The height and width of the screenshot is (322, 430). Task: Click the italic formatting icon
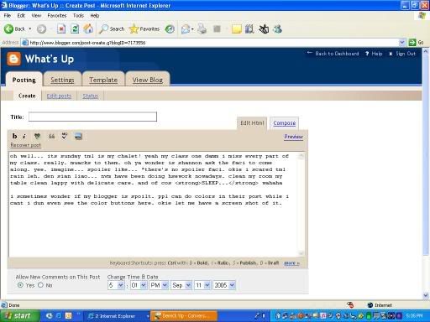[x=24, y=136]
